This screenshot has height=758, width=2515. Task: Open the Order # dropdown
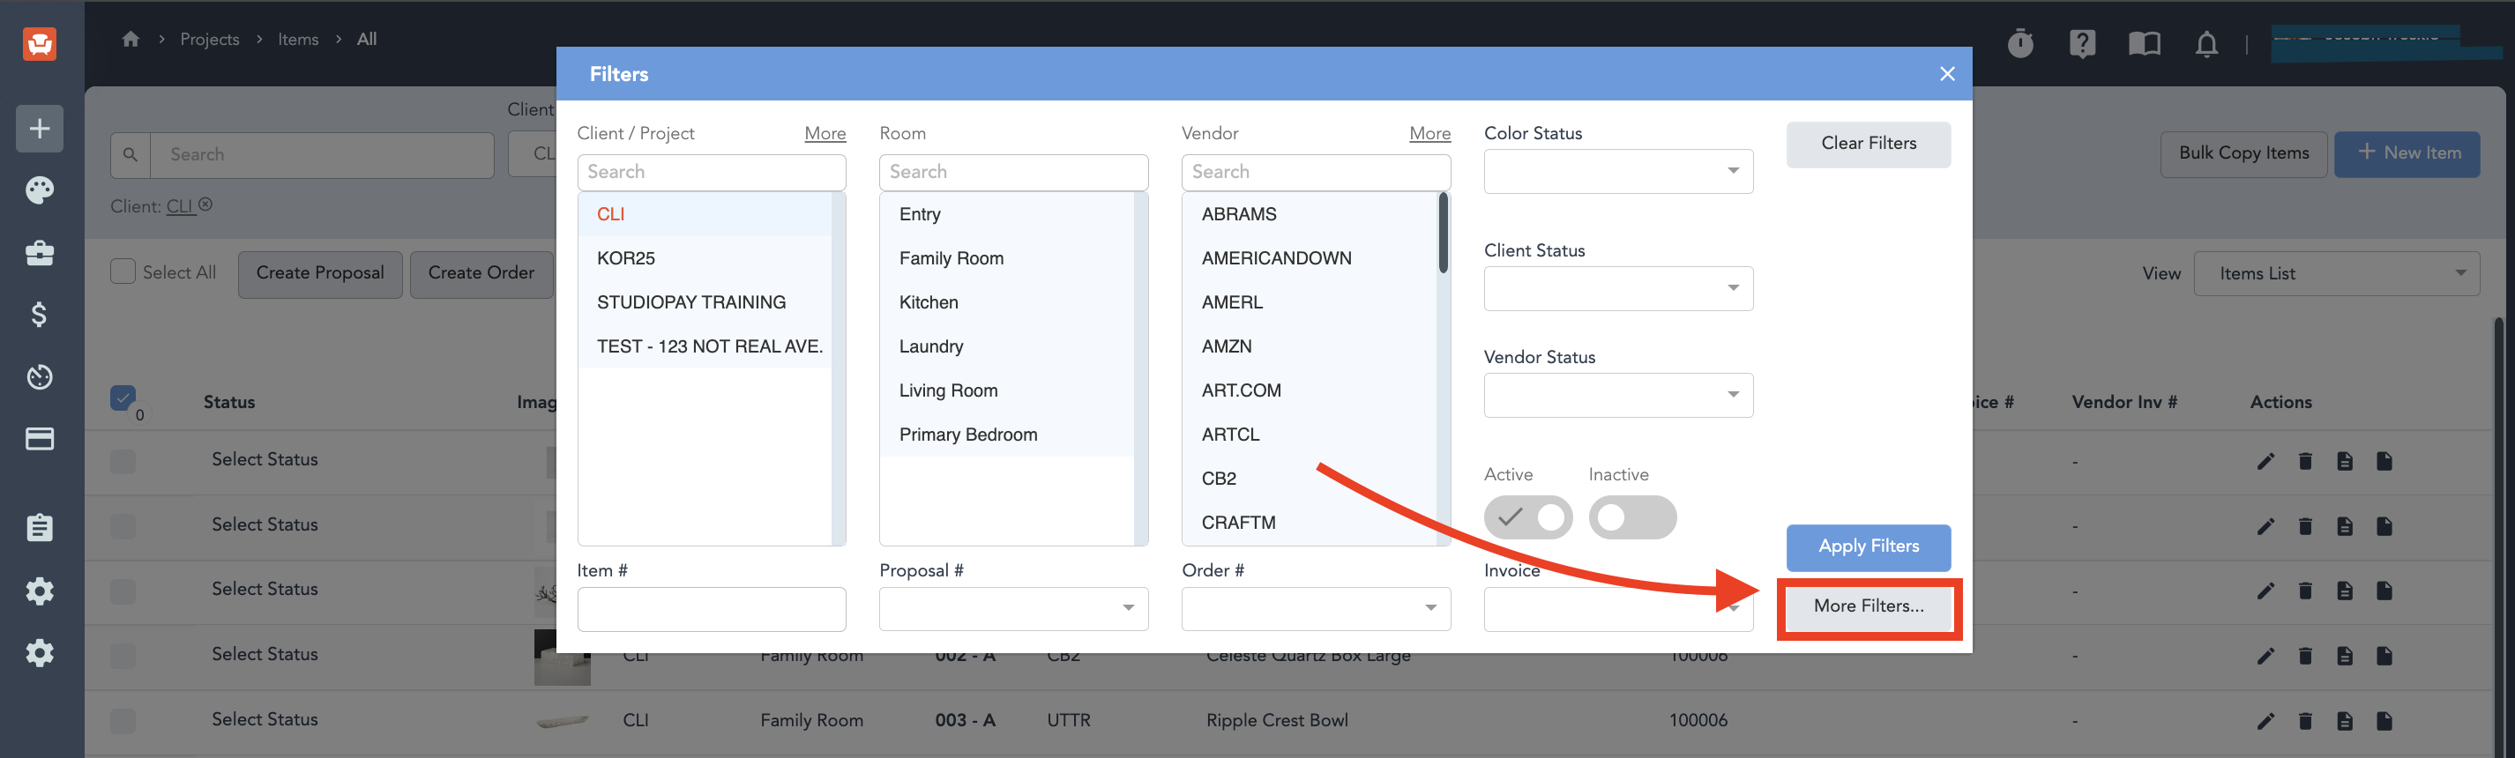click(x=1316, y=609)
